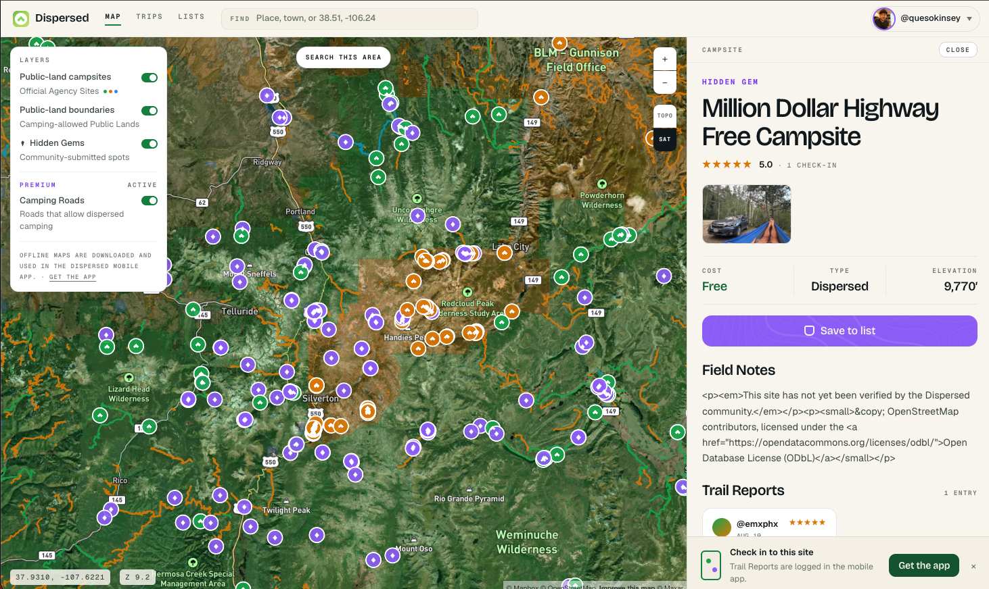Click the orange marker near Handies Peak
This screenshot has width=989, height=589.
point(432,338)
